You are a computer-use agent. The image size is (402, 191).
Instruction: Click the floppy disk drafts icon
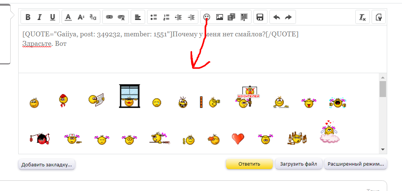click(260, 17)
